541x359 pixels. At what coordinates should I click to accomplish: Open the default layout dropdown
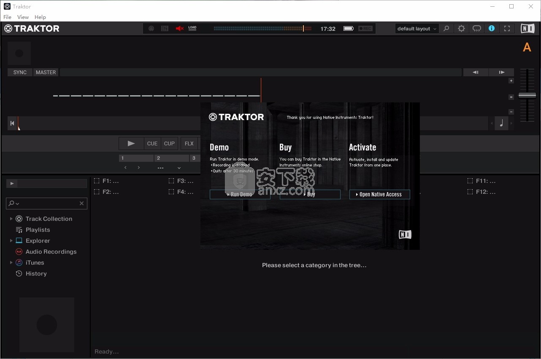(417, 29)
